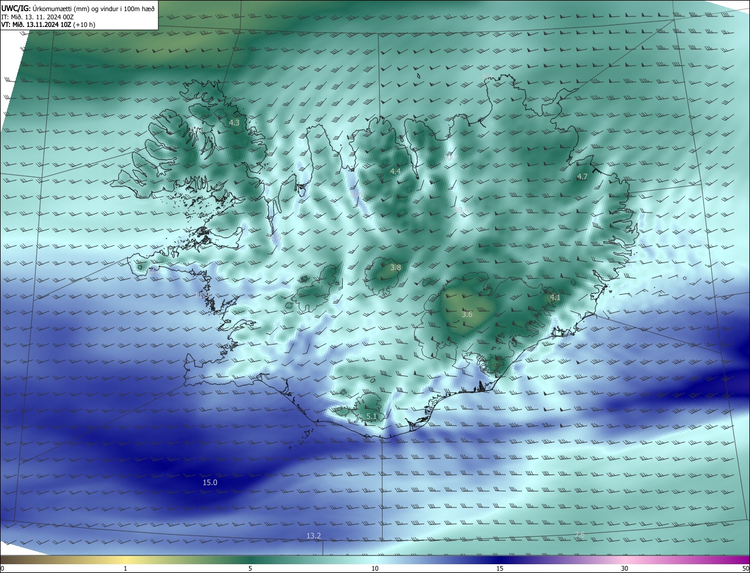Click the legend tick label "5"
Viewport: 750px width, 573px height.
(250, 568)
